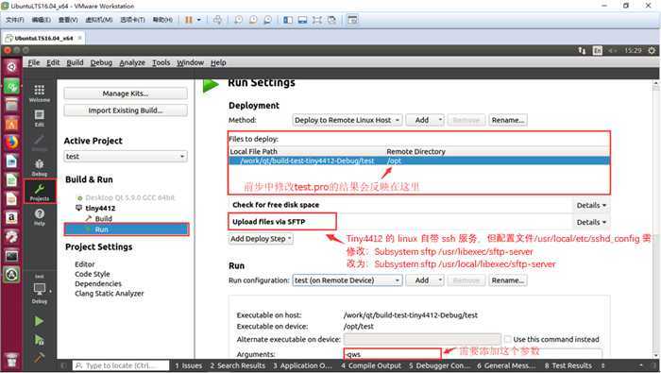The width and height of the screenshot is (661, 373).
Task: Select the Projects wrench mode icon
Action: tap(40, 192)
